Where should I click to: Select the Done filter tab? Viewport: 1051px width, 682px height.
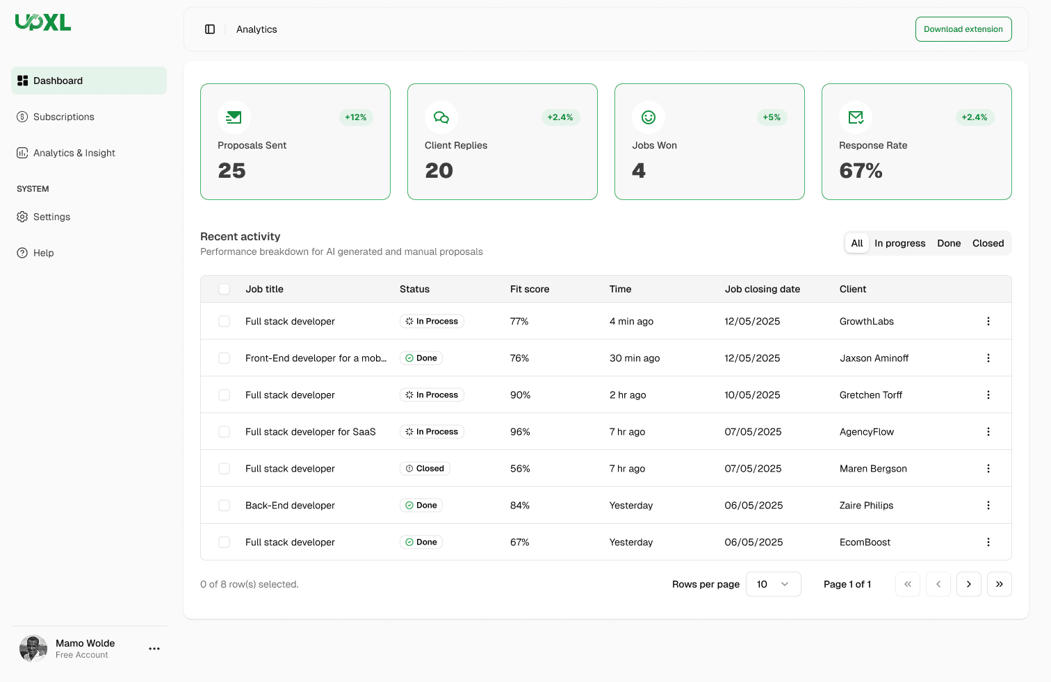949,243
